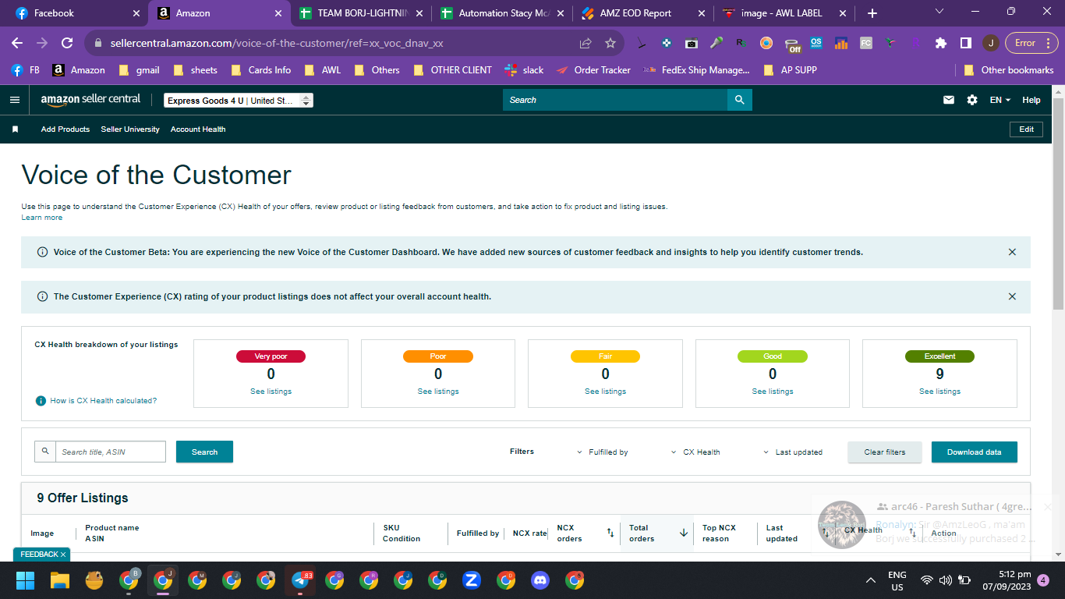Click the Chrome Error update button
Viewport: 1065px width, 599px height.
pos(1031,43)
